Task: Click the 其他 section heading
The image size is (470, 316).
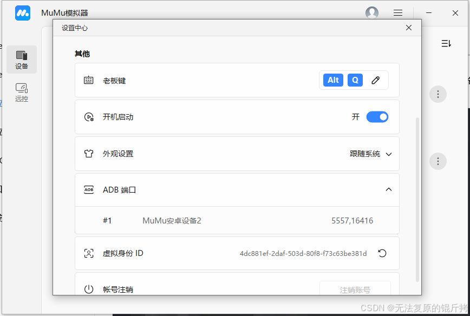Action: click(82, 54)
